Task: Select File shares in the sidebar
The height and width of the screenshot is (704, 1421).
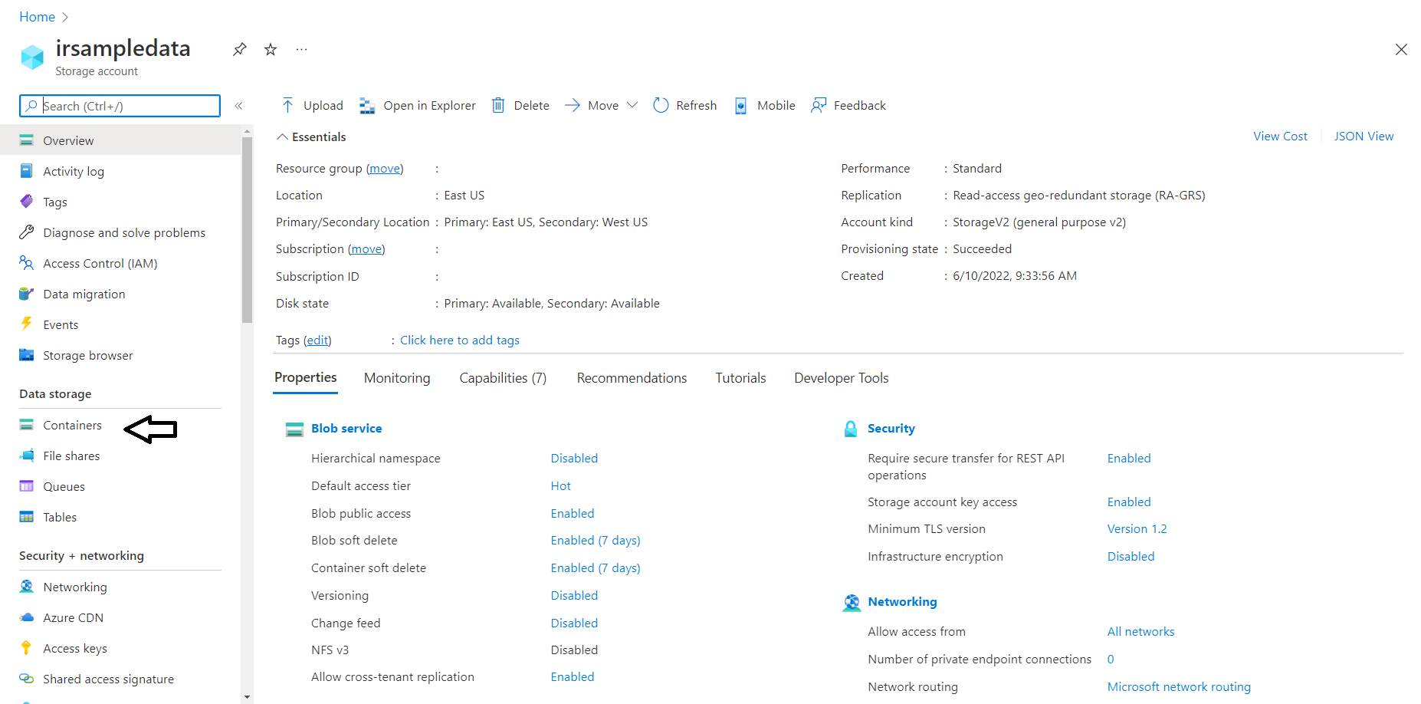Action: click(71, 456)
